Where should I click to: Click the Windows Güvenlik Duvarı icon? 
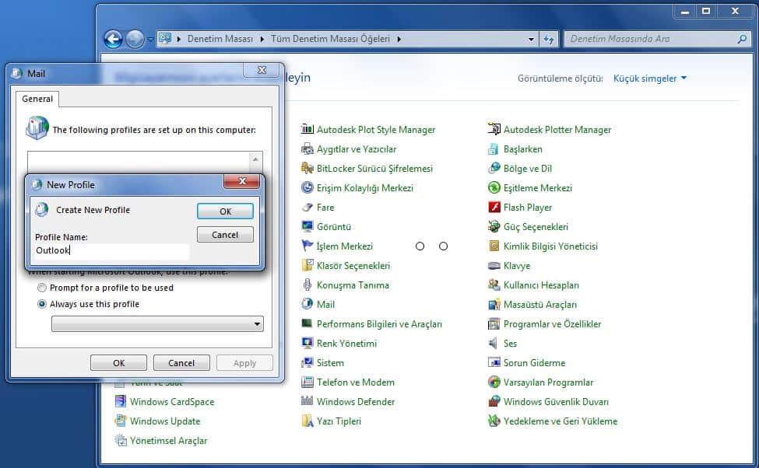click(x=494, y=402)
